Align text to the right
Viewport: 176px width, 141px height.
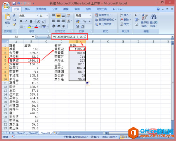[63, 21]
